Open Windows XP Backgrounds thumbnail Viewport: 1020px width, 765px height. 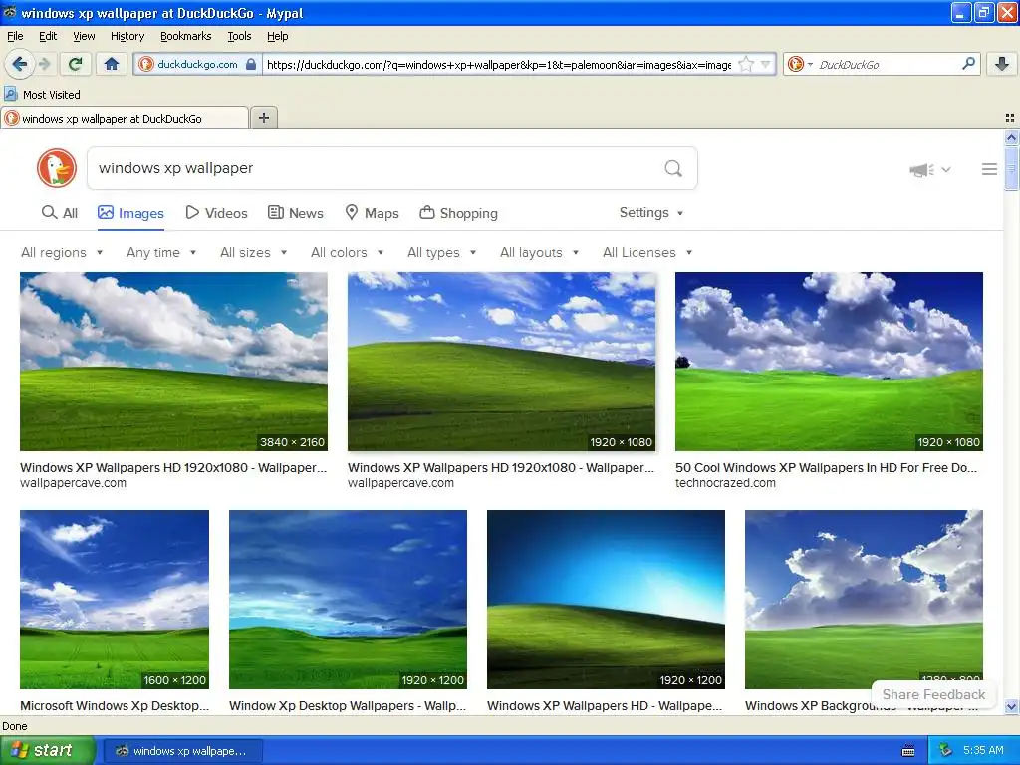(x=864, y=599)
